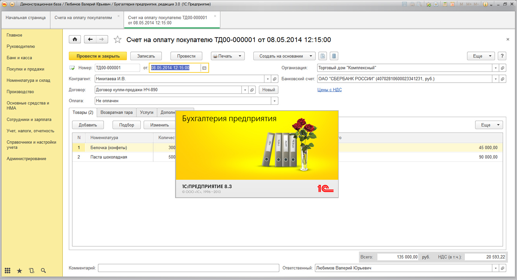517x280 pixels.
Task: Click the Цены с НДС link
Action: pyautogui.click(x=329, y=90)
